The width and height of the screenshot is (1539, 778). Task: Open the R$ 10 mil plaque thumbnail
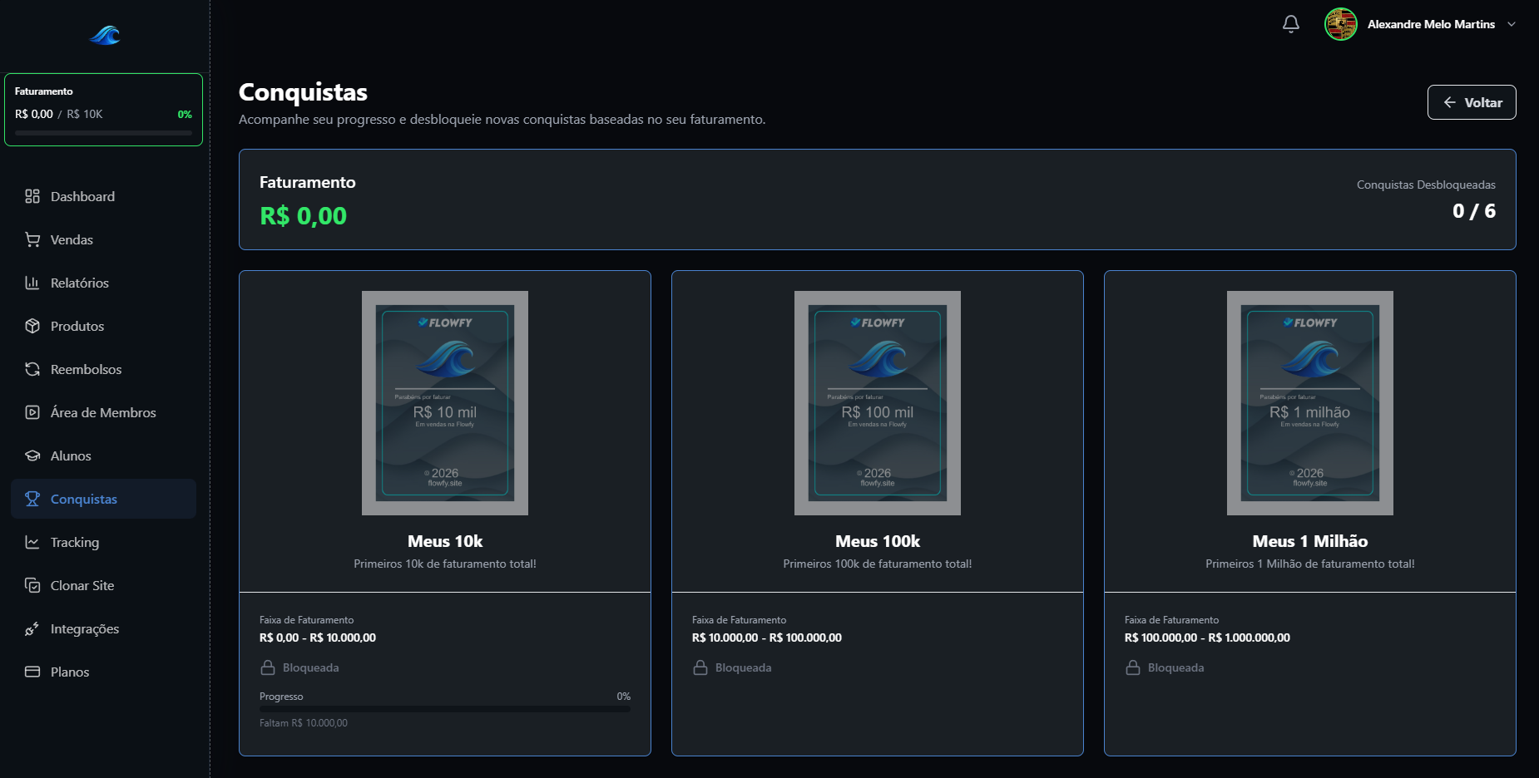click(x=445, y=403)
